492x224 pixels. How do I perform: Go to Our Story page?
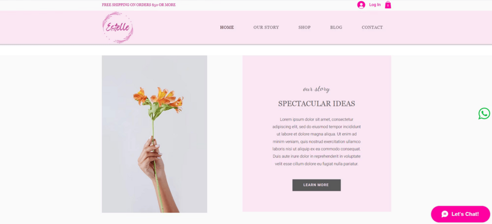266,27
